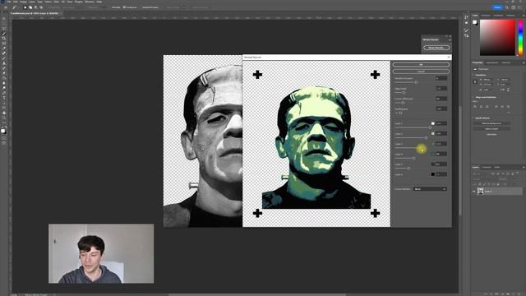This screenshot has height=296, width=526.
Task: Open the Filter menu
Action: 57,2
